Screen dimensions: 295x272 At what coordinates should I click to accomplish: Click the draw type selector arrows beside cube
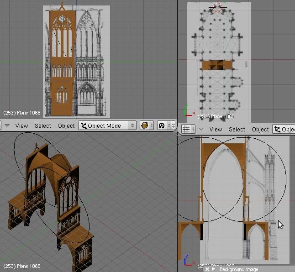pos(152,126)
